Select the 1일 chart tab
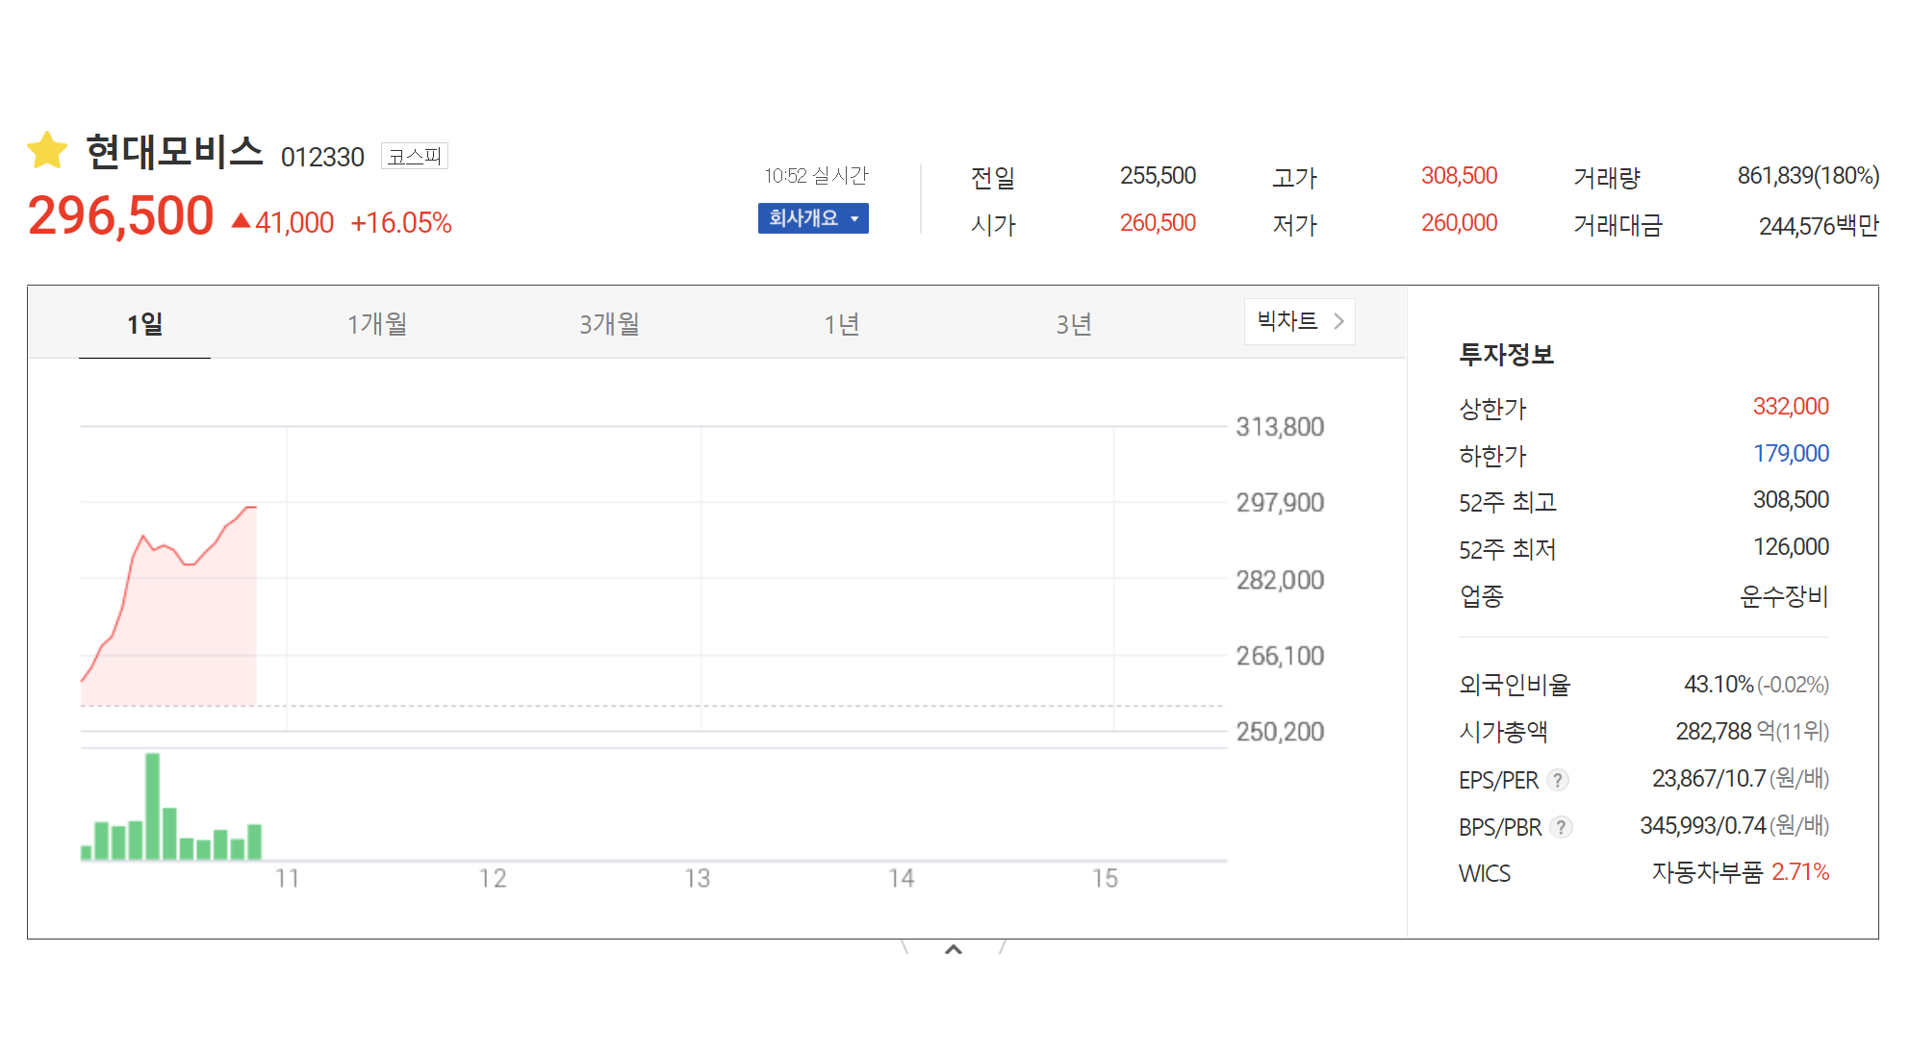The width and height of the screenshot is (1910, 1053). pyautogui.click(x=144, y=324)
